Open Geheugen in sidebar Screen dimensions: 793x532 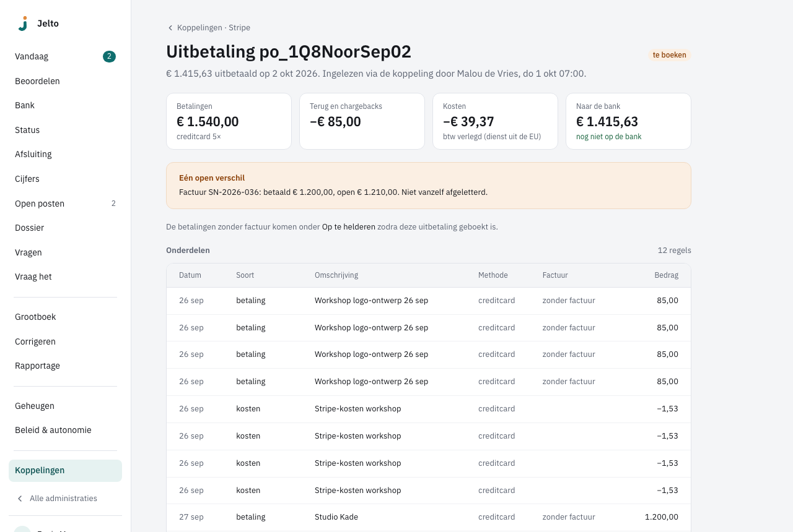coord(65,406)
